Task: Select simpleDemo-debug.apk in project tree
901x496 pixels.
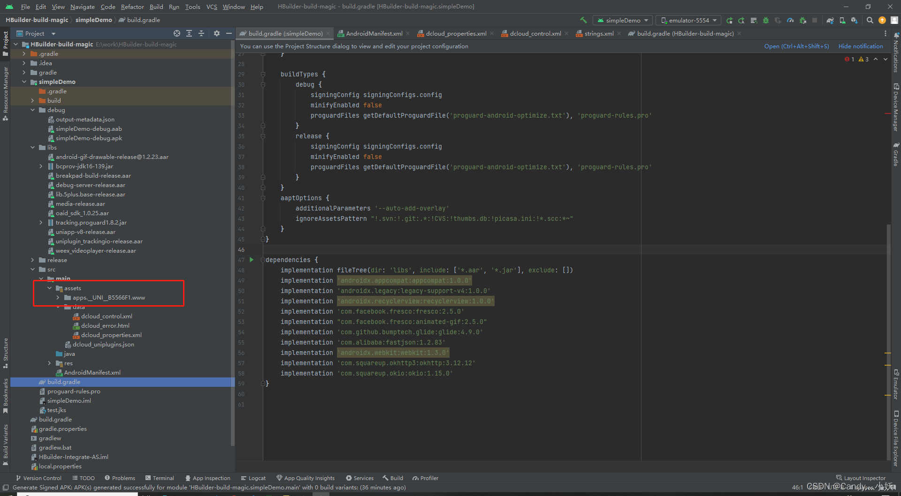Action: 89,138
